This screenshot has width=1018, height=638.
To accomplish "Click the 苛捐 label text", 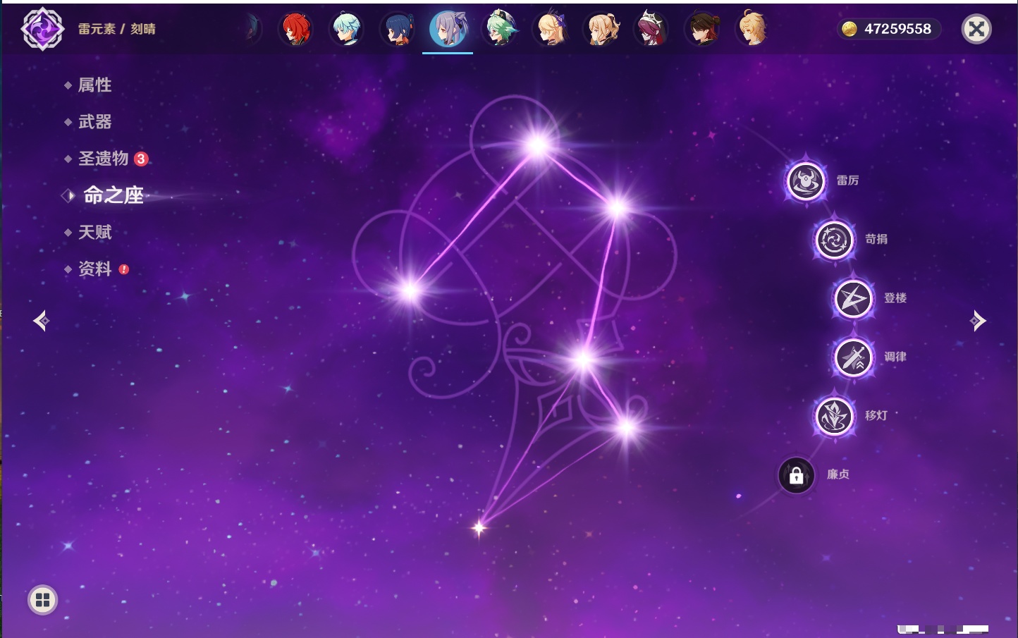I will (876, 239).
